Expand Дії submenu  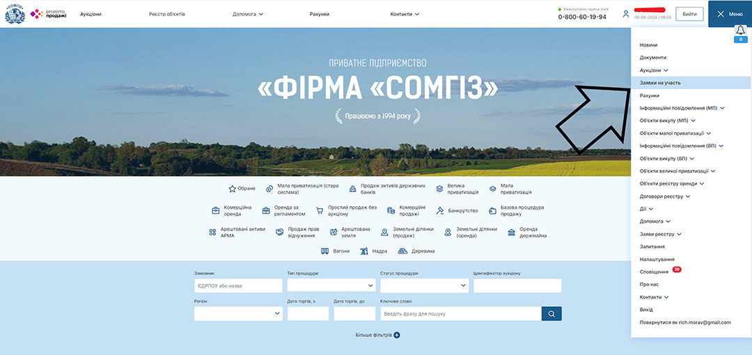(646, 209)
